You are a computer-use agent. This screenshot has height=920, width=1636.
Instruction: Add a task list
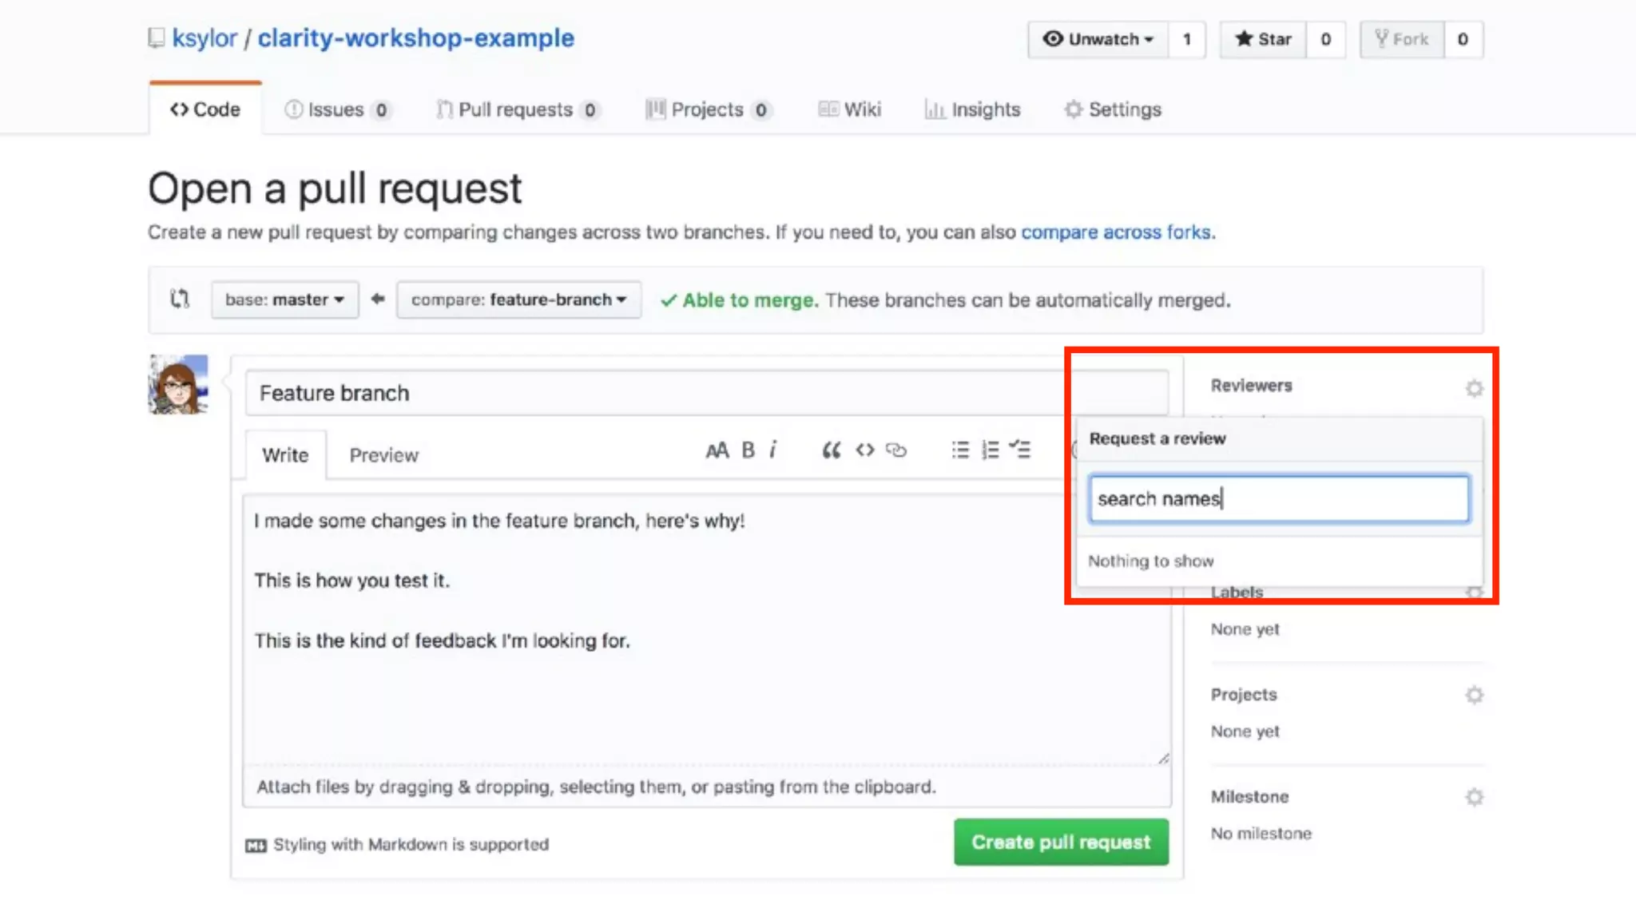pos(1020,450)
